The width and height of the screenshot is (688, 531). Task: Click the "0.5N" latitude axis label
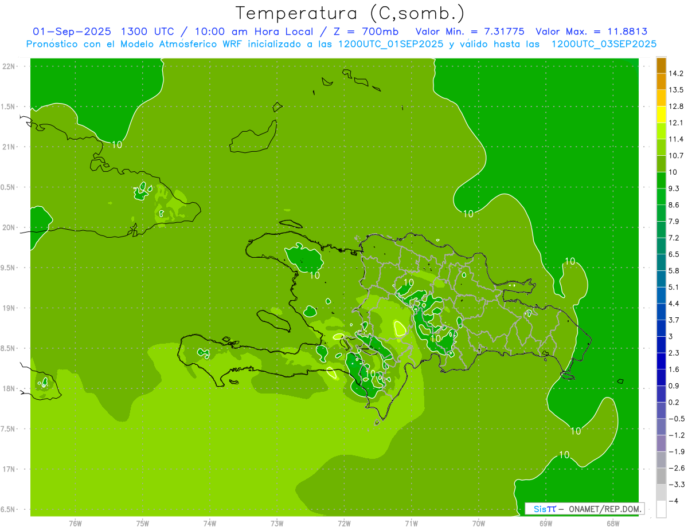(8, 187)
